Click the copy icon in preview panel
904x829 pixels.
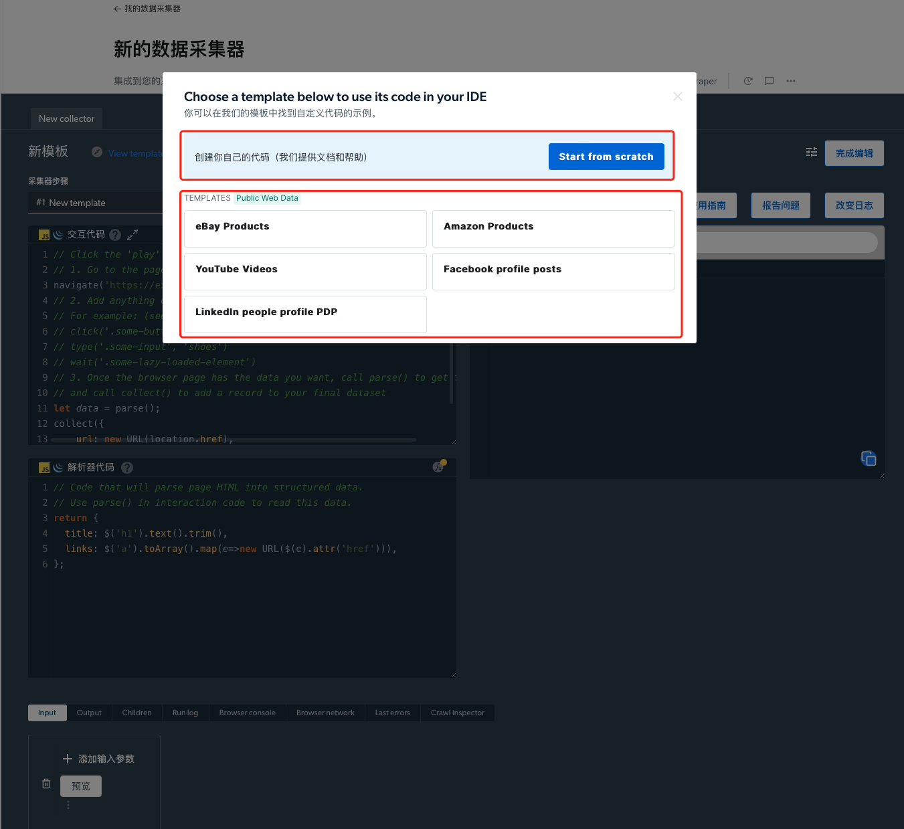click(x=869, y=458)
